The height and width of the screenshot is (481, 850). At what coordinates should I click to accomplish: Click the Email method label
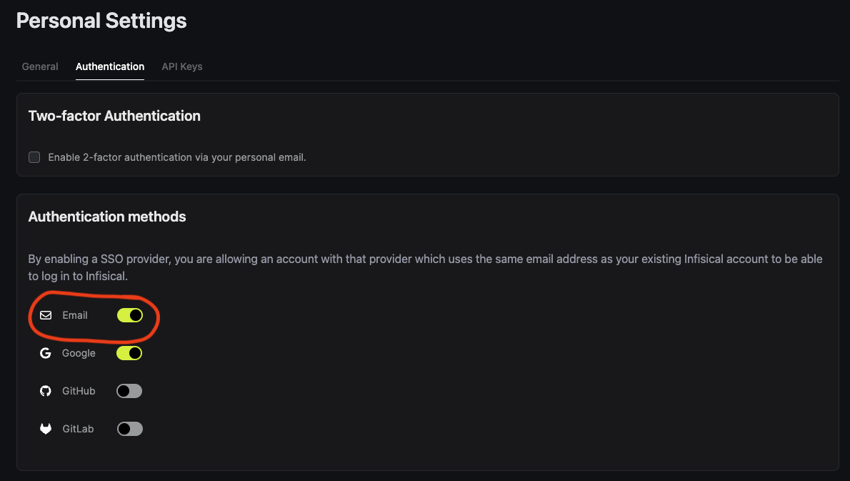[x=75, y=315]
